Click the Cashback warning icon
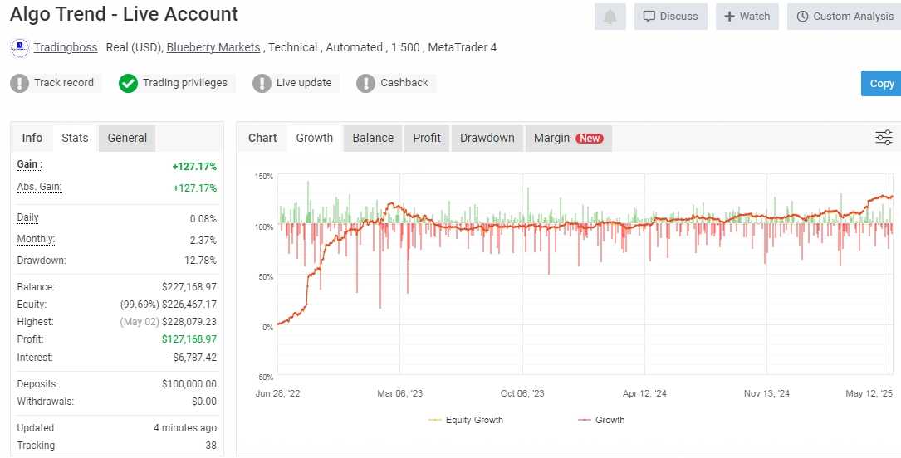Image resolution: width=901 pixels, height=458 pixels. click(365, 83)
